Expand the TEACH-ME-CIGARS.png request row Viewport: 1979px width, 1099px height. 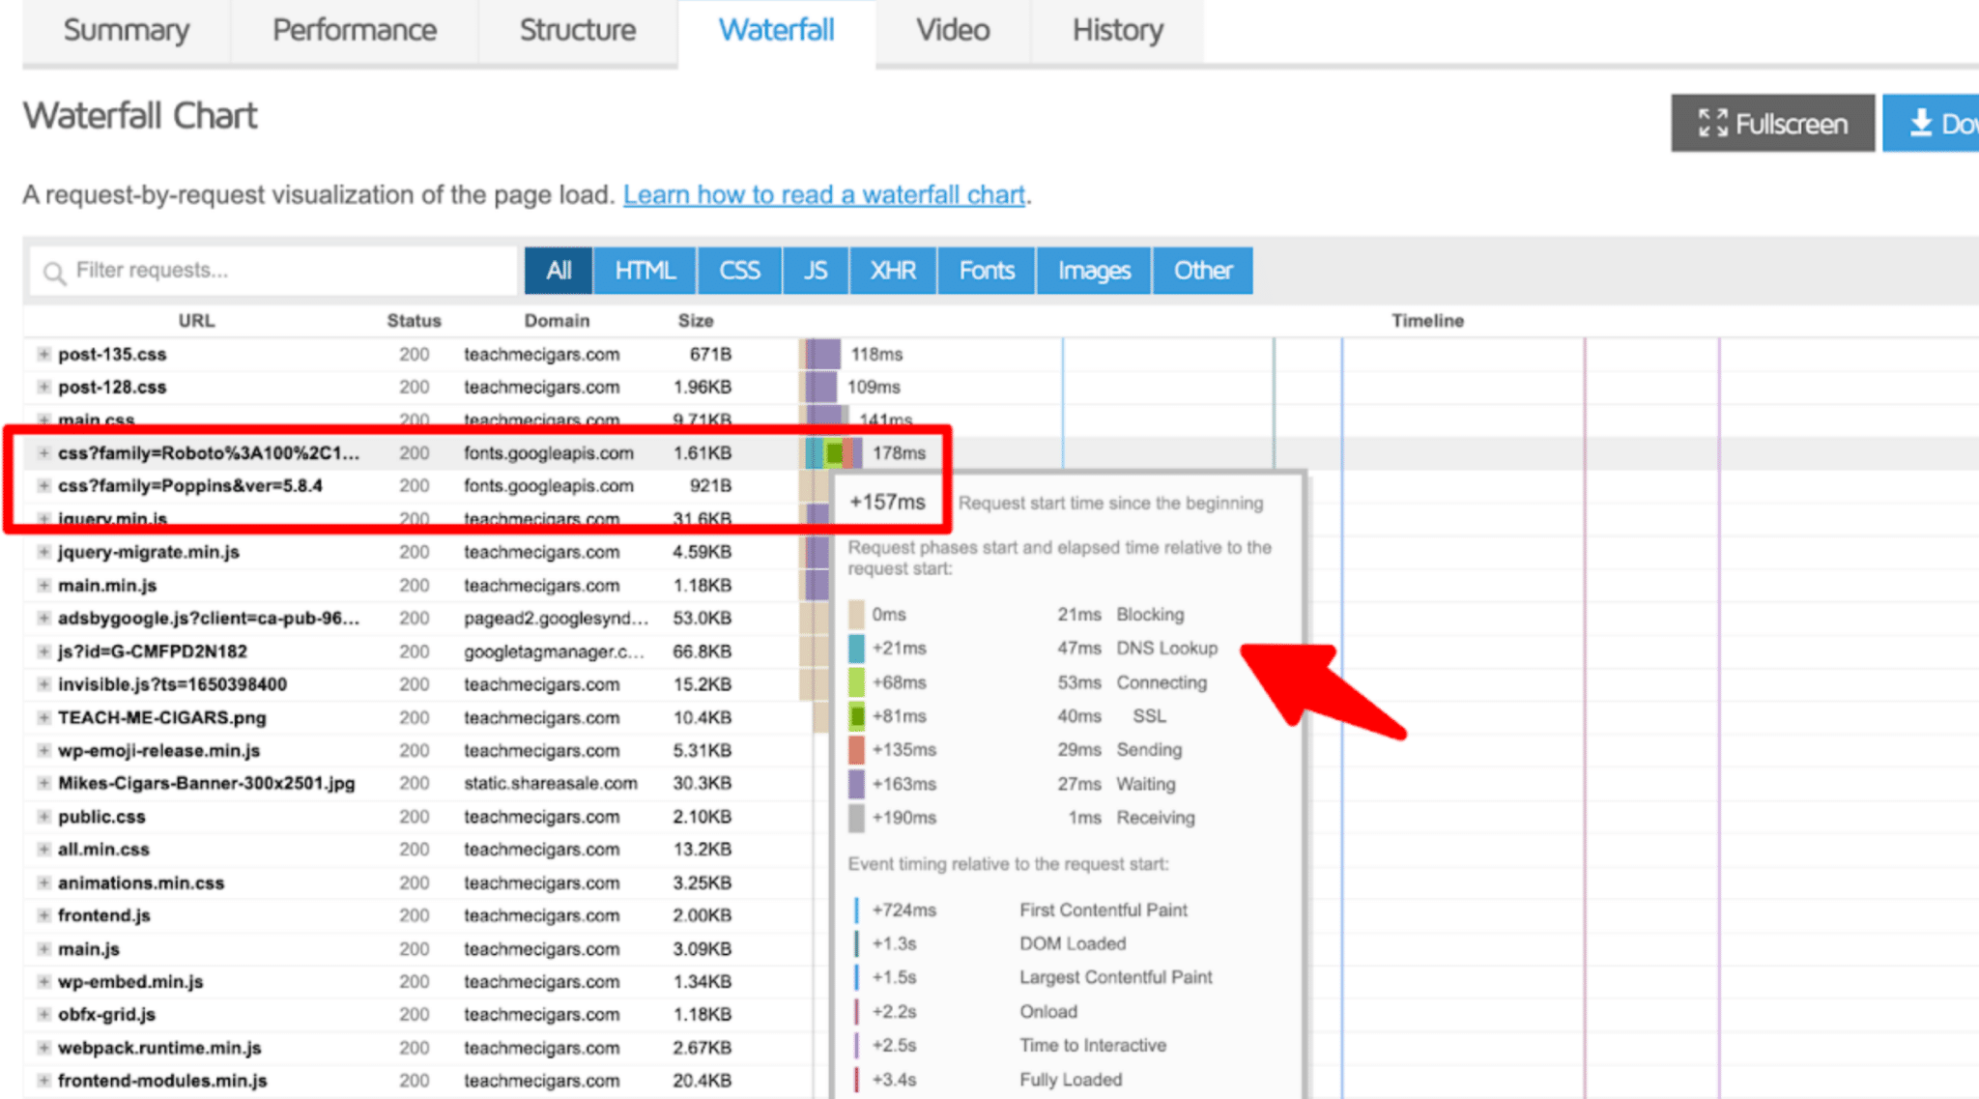coord(43,717)
